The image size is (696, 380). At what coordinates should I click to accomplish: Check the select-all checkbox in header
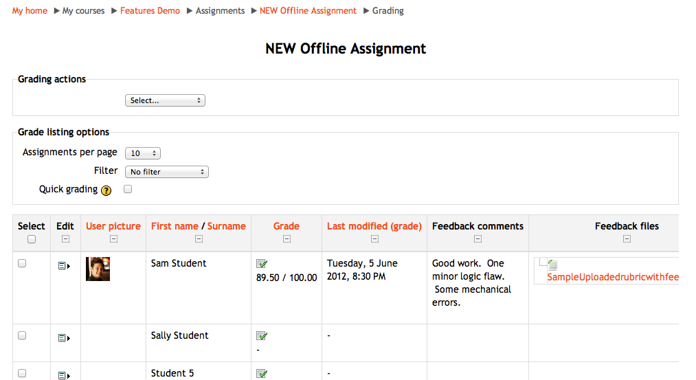(x=32, y=239)
